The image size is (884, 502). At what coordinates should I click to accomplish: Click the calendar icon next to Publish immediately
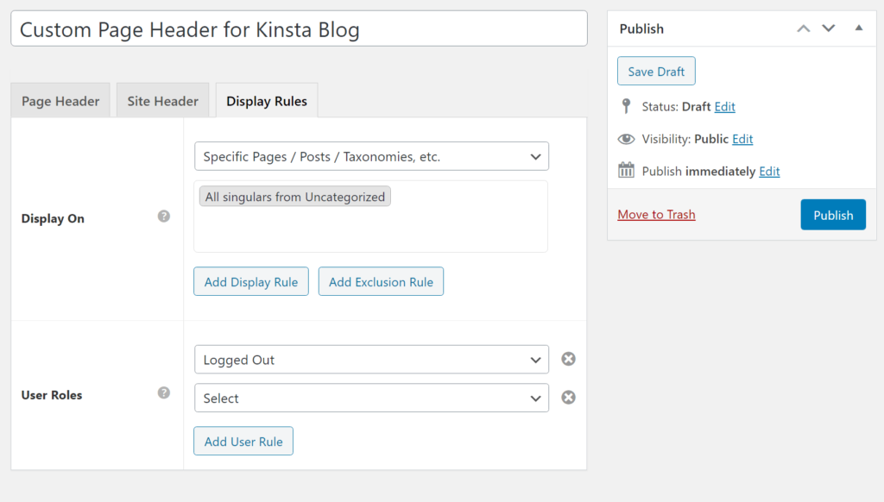point(627,171)
